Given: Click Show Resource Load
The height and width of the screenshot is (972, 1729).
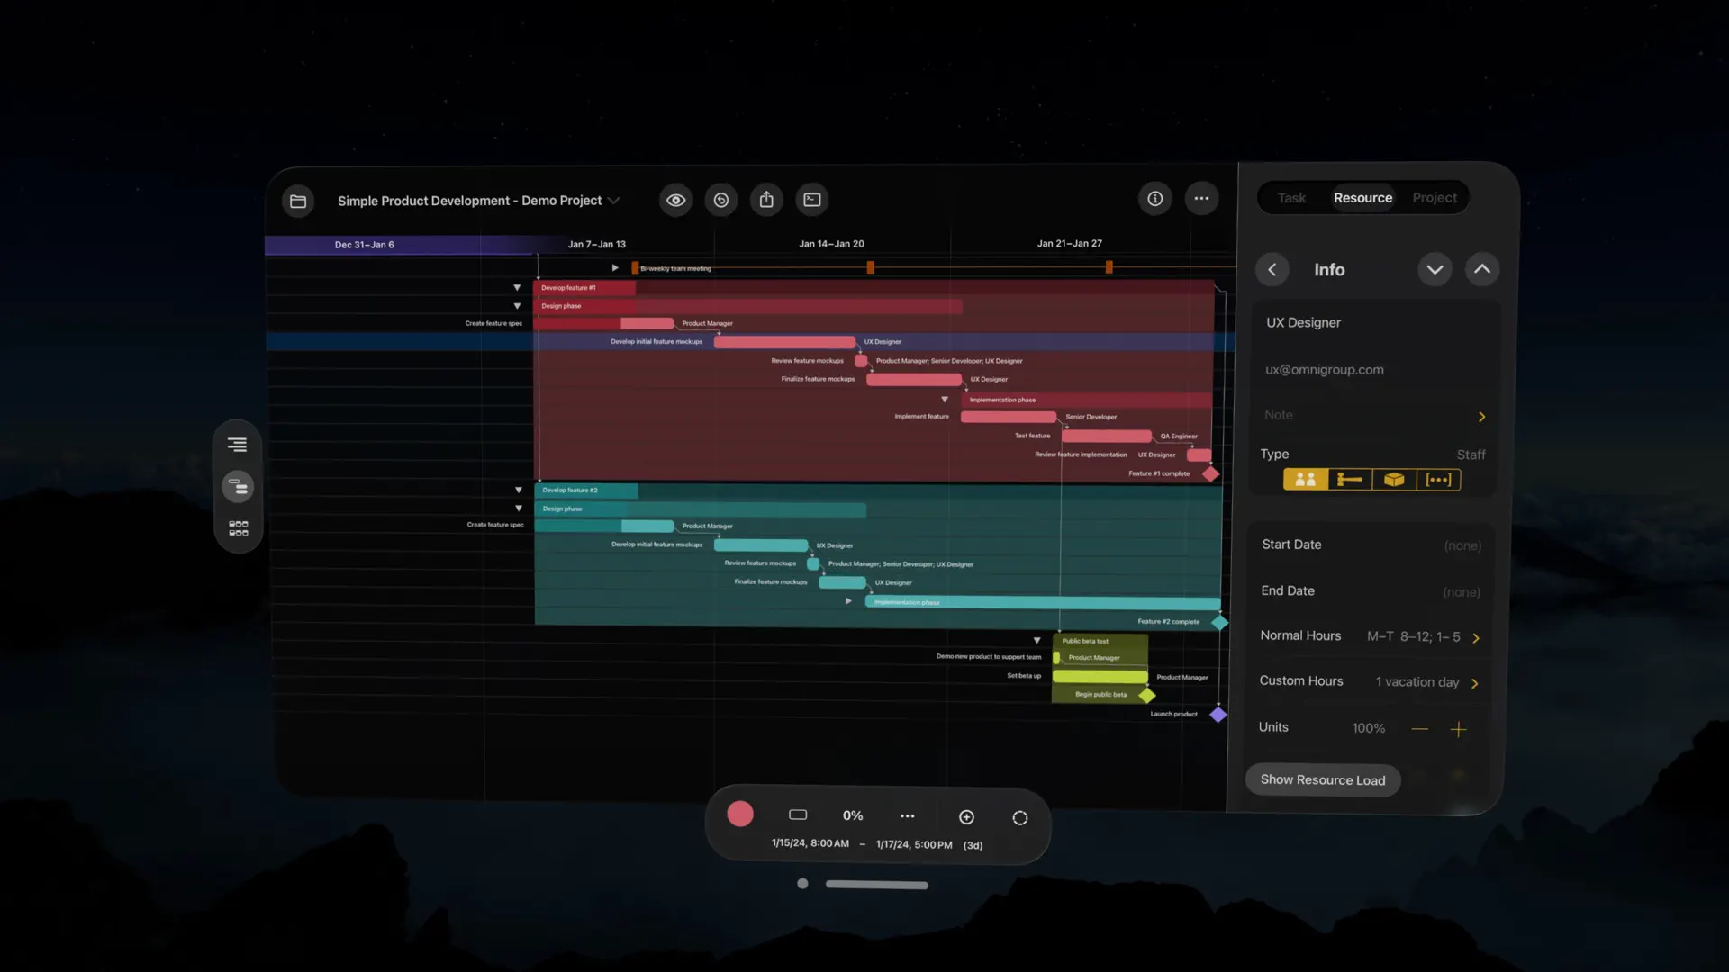Looking at the screenshot, I should [1322, 779].
